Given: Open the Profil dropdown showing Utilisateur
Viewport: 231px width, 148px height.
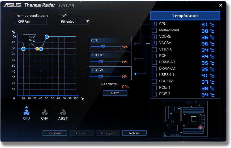Looking at the screenshot, I should coord(74,22).
